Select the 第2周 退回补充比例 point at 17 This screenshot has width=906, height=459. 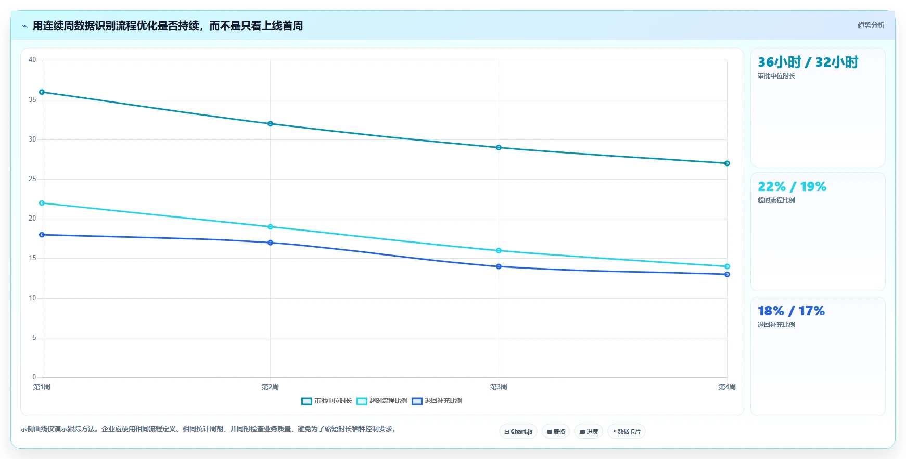coord(270,243)
